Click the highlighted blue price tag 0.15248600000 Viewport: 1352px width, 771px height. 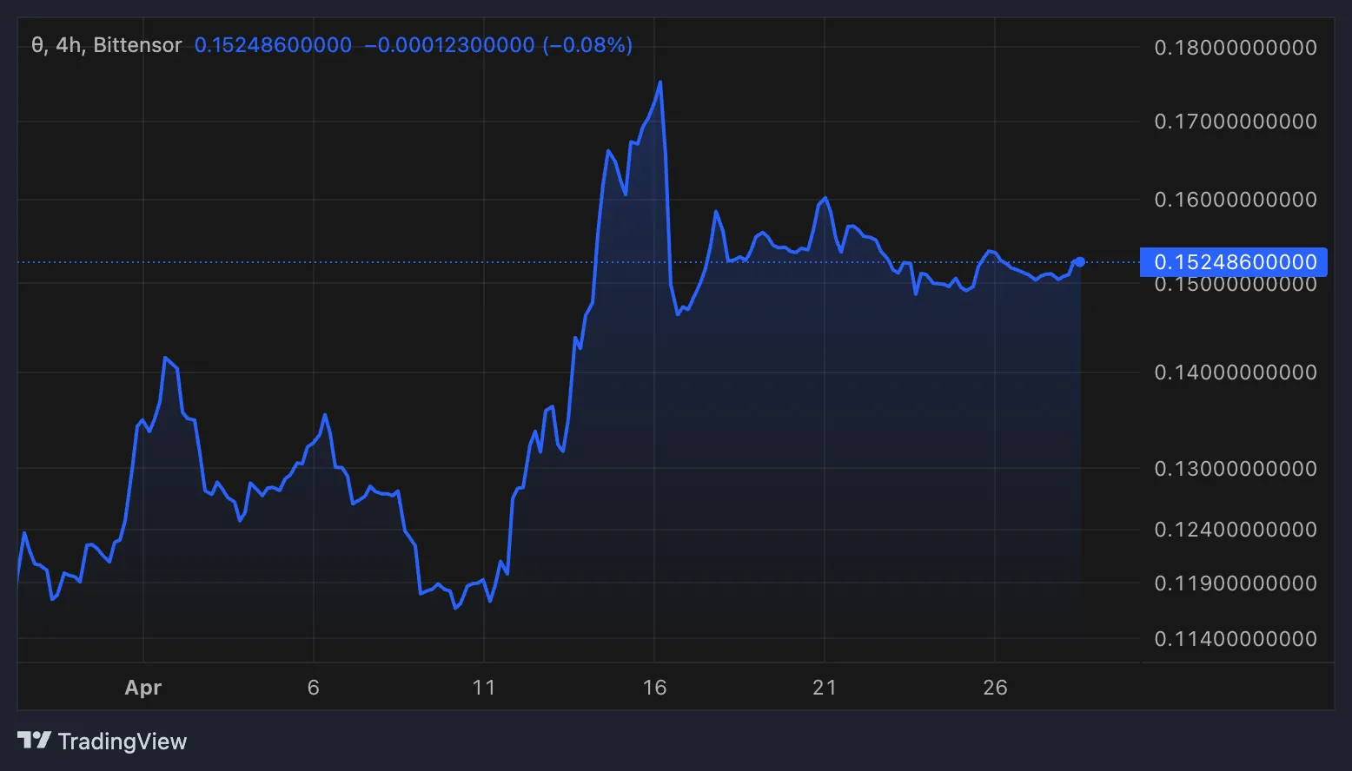[x=1233, y=261]
